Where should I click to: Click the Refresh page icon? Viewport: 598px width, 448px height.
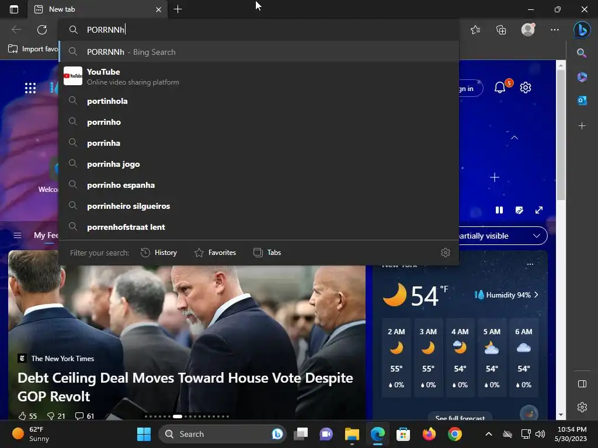(42, 30)
